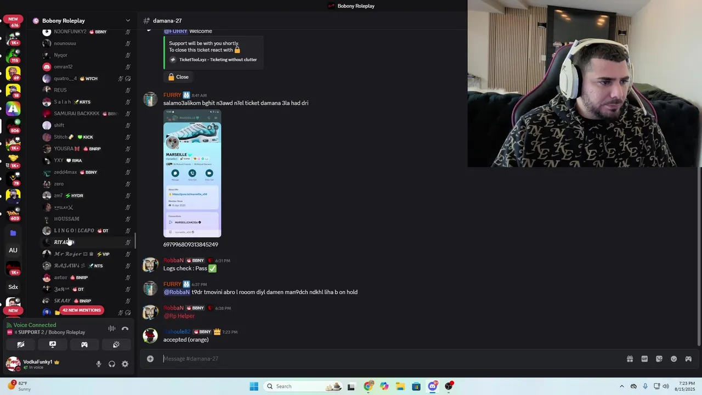The image size is (702, 395).
Task: Open the emoji picker
Action: 673,359
